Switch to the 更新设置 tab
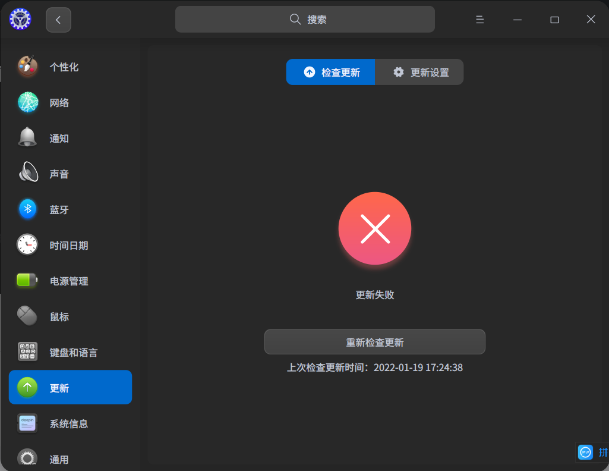 [419, 72]
